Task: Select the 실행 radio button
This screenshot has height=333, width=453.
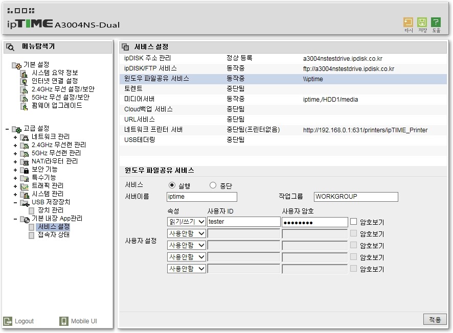Action: (x=172, y=185)
